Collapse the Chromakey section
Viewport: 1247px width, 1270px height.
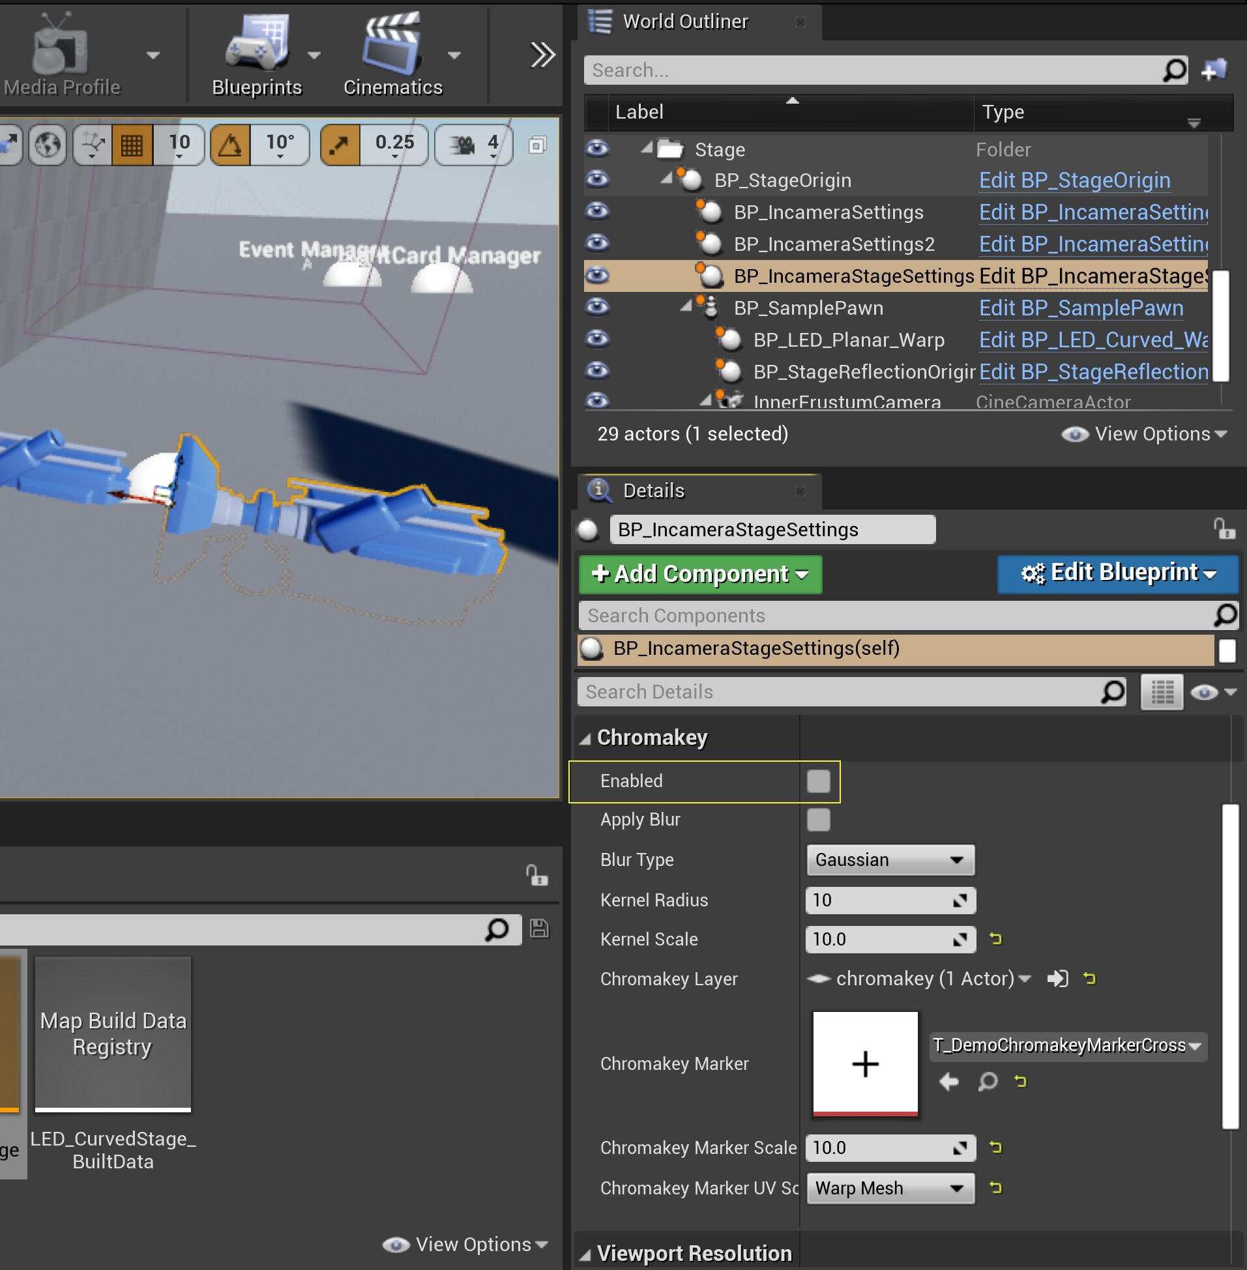585,738
